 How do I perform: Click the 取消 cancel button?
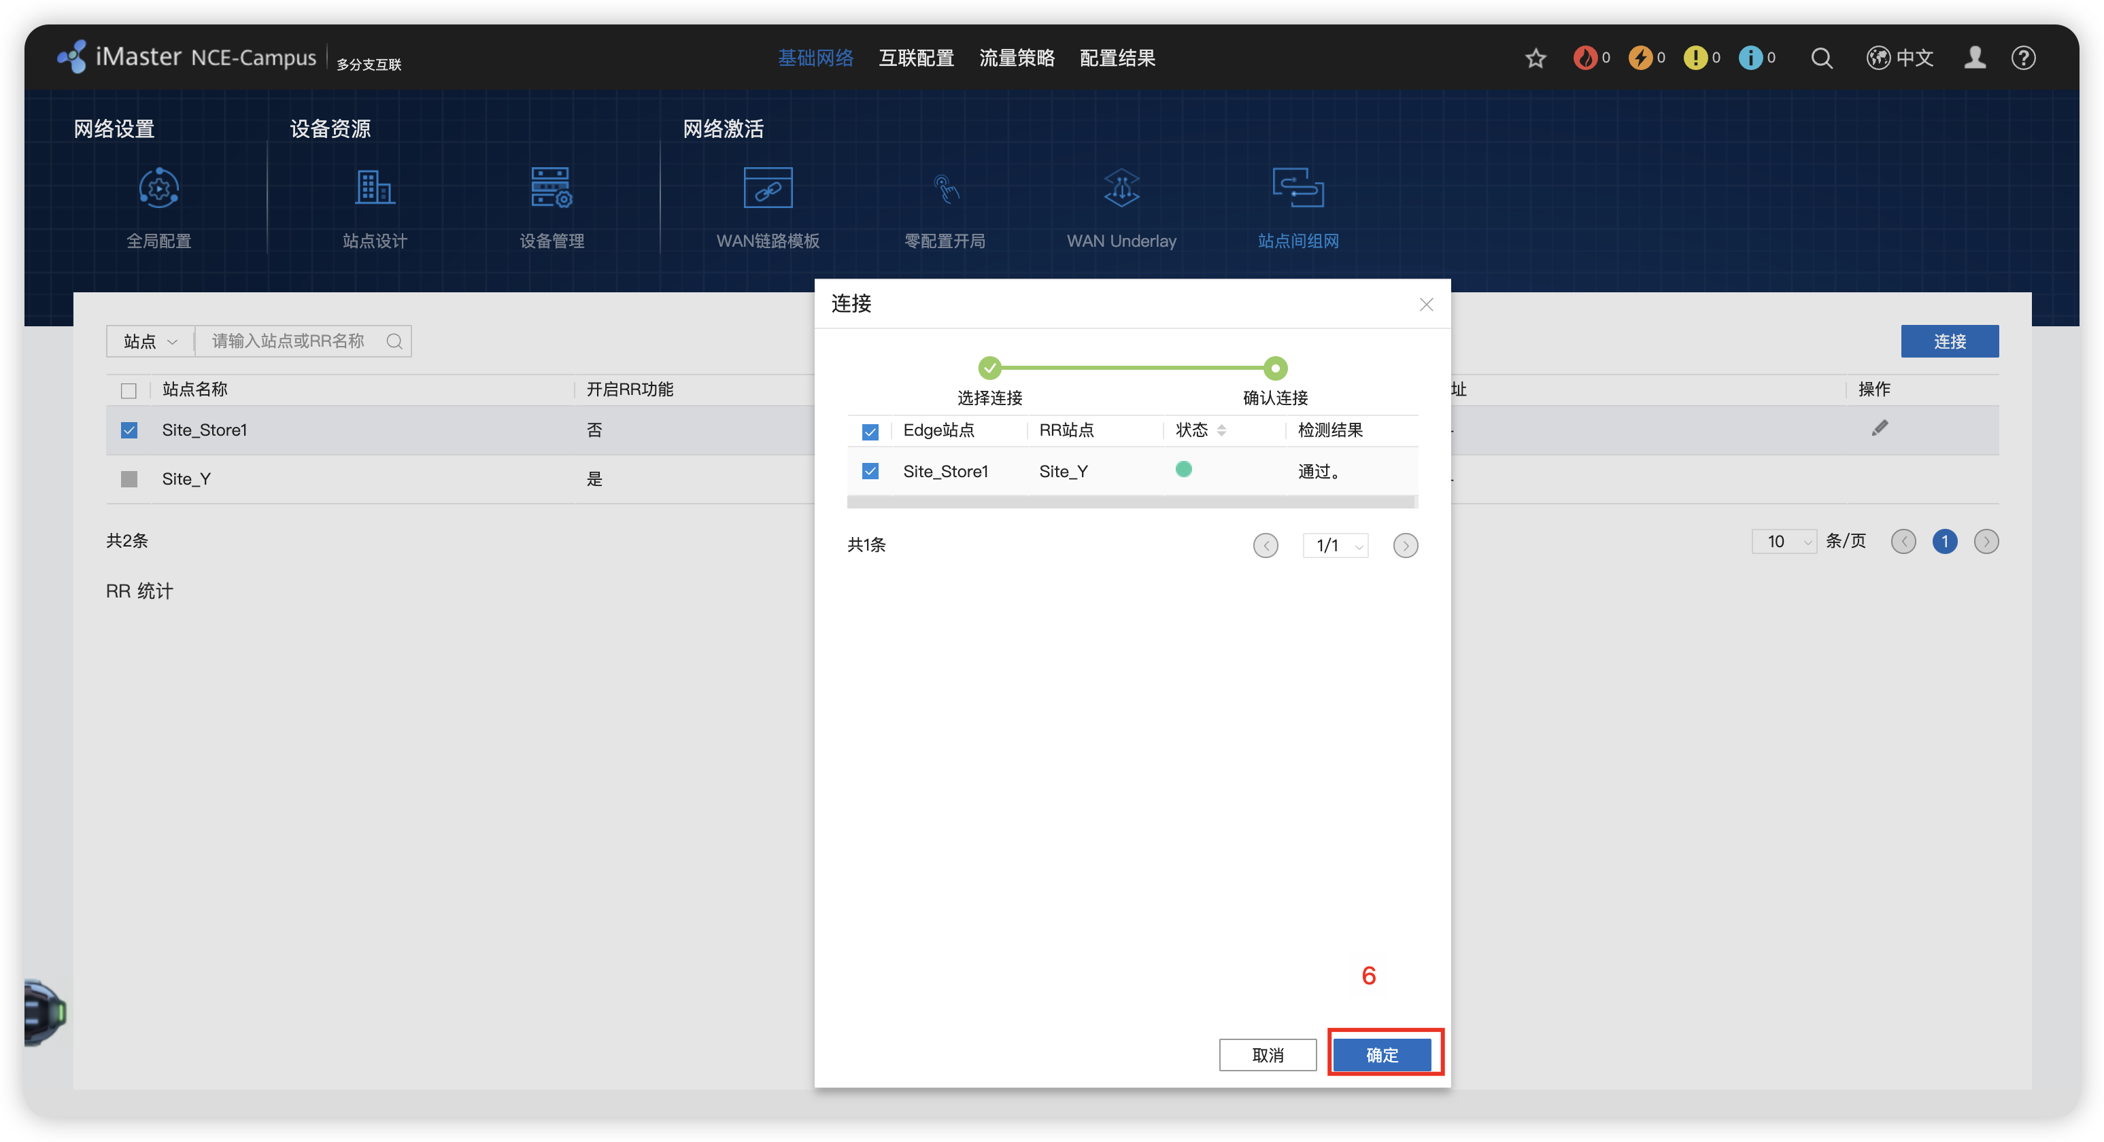coord(1268,1055)
